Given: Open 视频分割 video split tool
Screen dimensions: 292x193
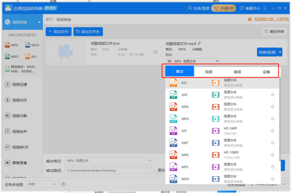Looking at the screenshot, I should (16, 116).
